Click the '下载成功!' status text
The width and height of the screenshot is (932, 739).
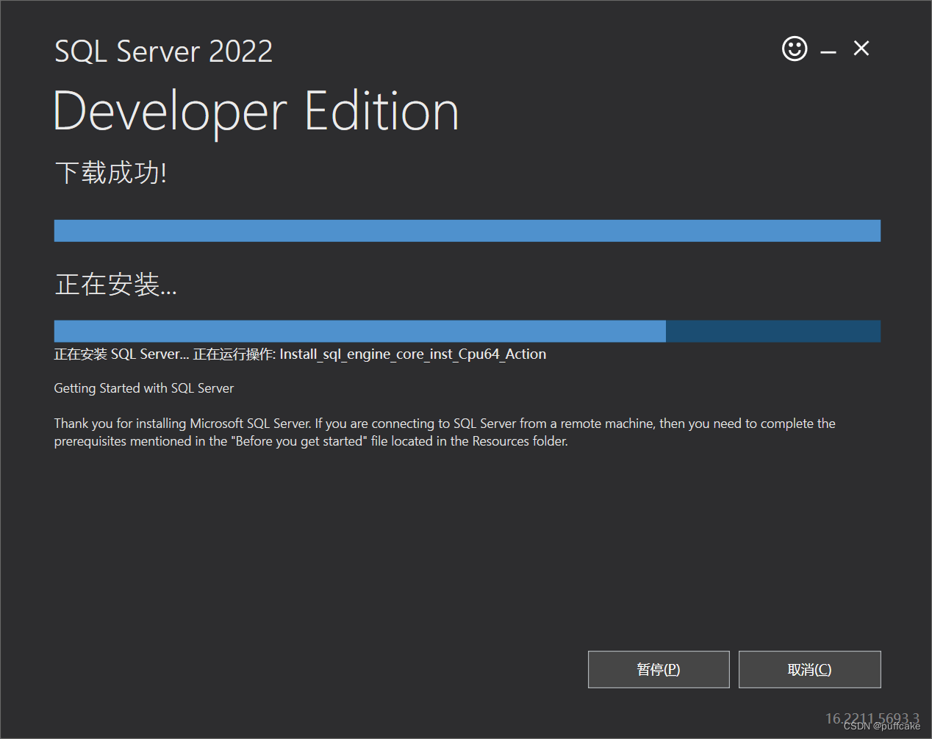[111, 173]
